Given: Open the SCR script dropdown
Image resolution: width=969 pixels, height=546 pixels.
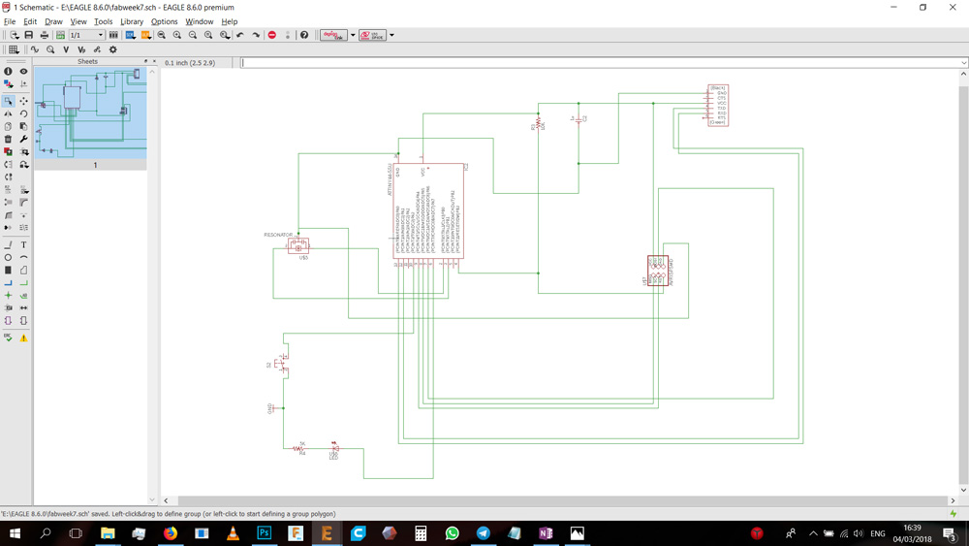Looking at the screenshot, I should (131, 35).
